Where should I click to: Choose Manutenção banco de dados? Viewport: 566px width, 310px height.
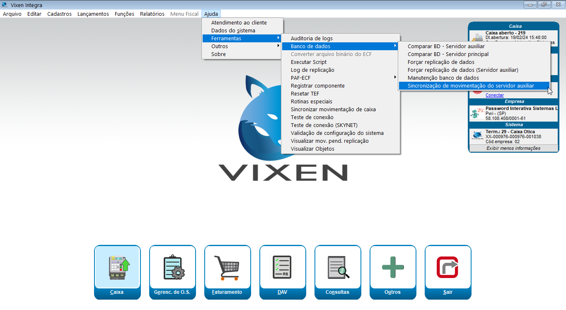[443, 78]
